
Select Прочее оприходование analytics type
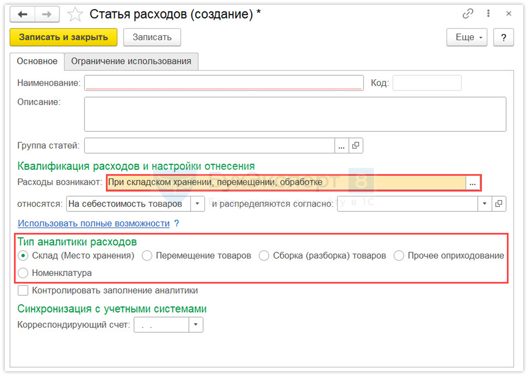(399, 256)
